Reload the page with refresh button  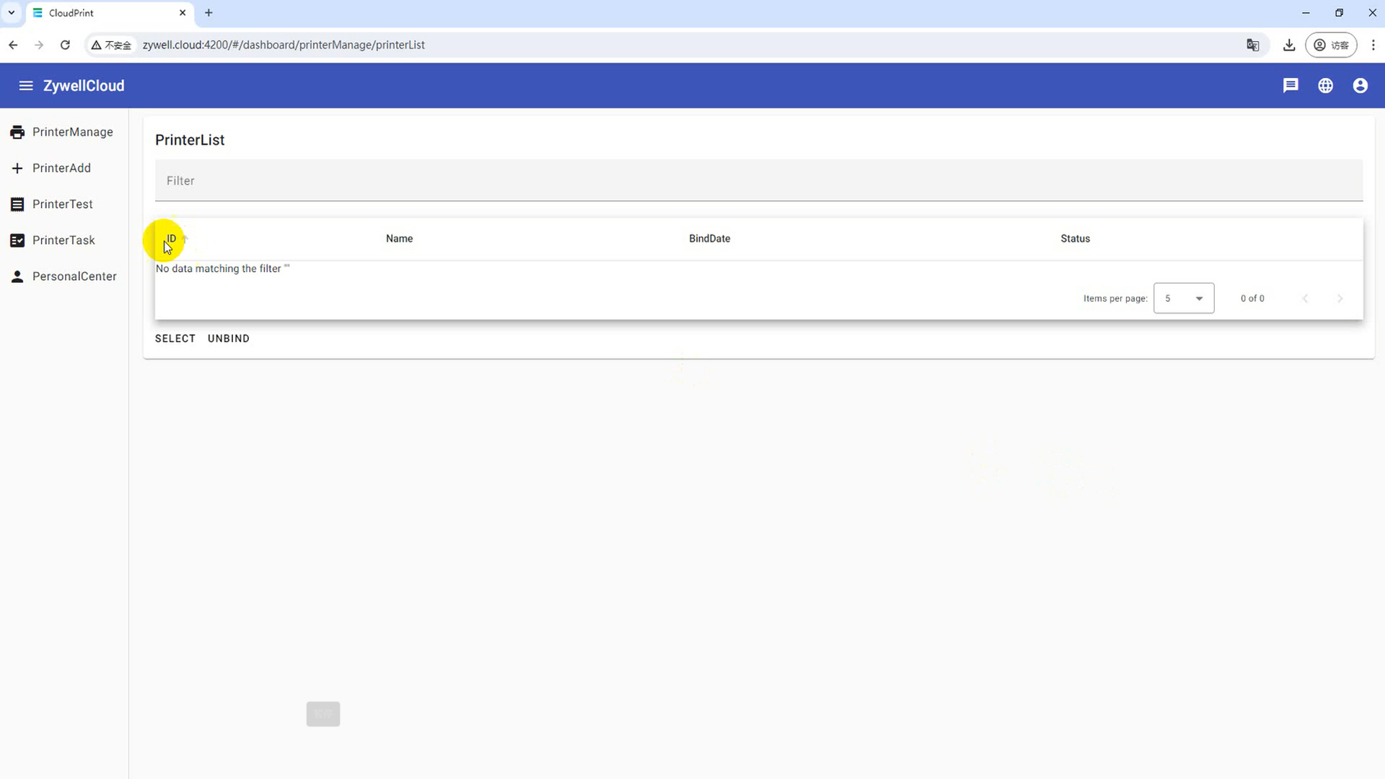point(65,45)
